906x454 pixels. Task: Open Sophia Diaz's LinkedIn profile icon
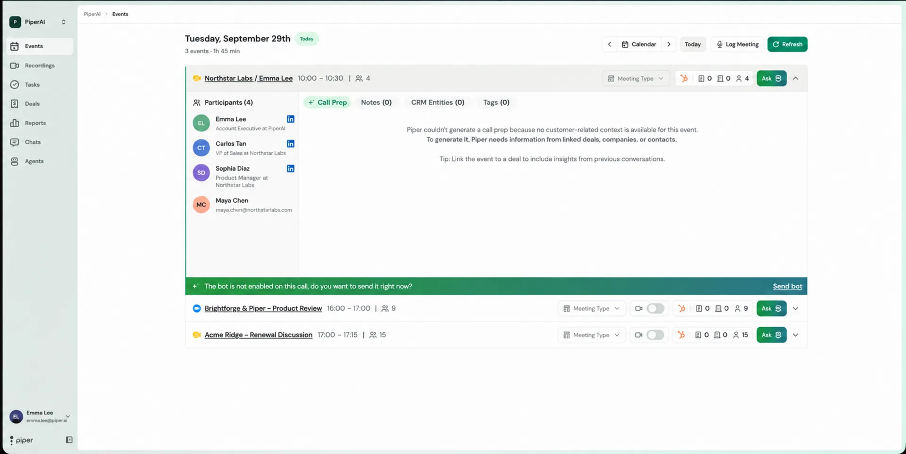pyautogui.click(x=291, y=169)
